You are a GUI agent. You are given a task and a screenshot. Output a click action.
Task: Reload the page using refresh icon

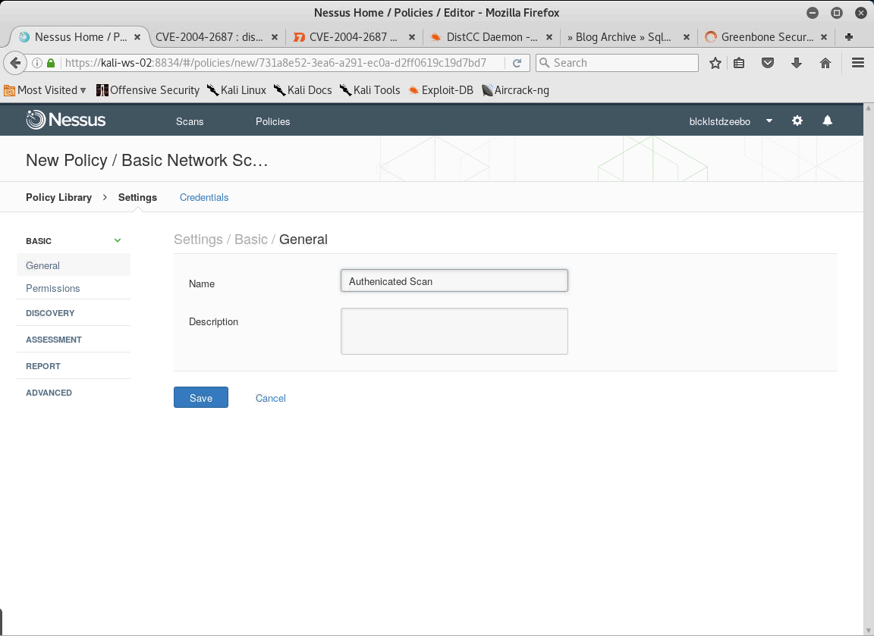pyautogui.click(x=517, y=64)
